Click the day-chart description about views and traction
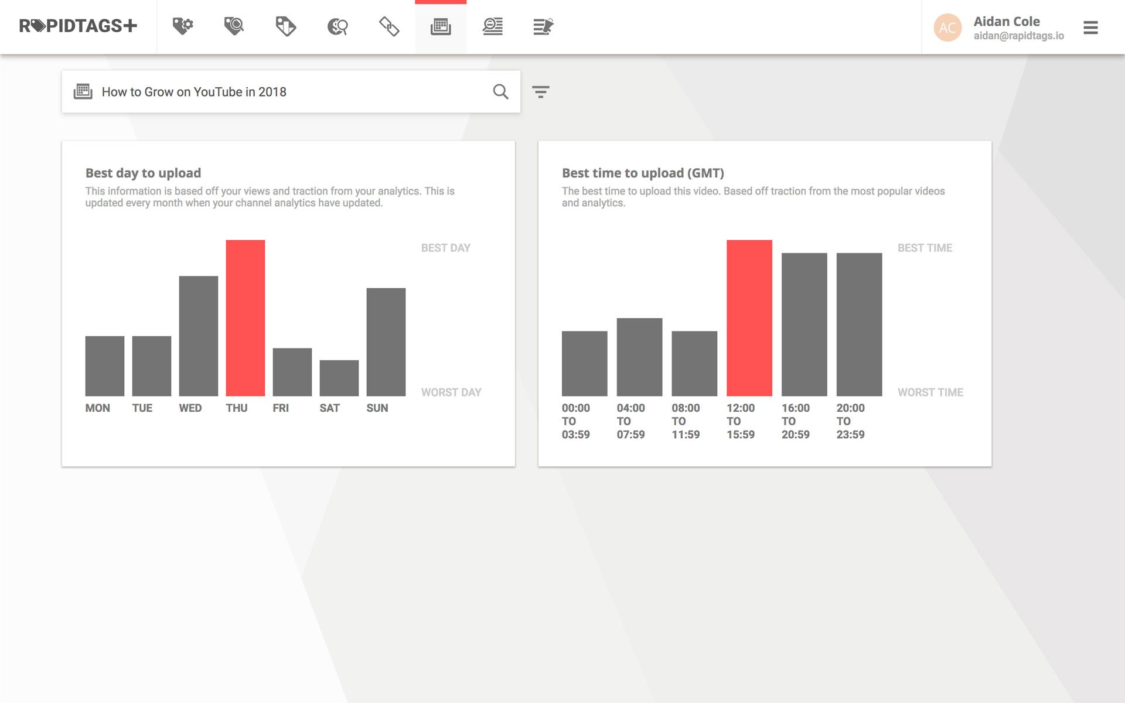 270,197
